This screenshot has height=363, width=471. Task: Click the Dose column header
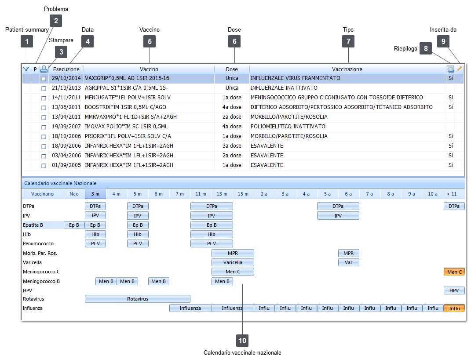point(232,69)
